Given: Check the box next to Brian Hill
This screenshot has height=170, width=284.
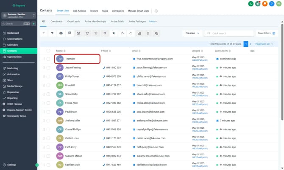Looking at the screenshot, I should 48,85.
